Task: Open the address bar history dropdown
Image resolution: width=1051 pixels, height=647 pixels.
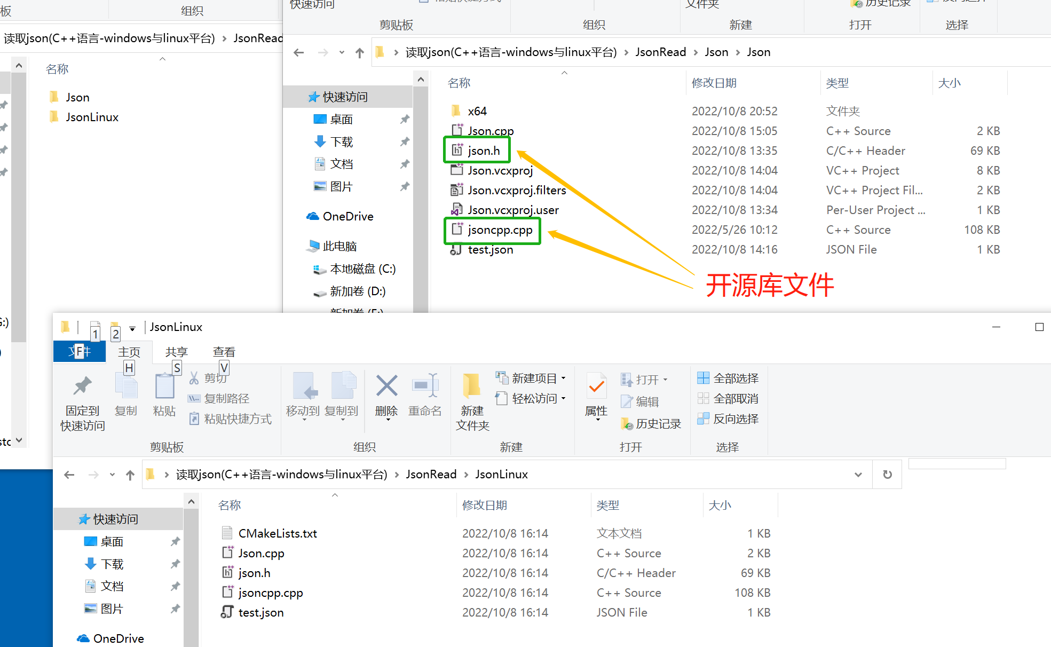Action: click(x=858, y=474)
